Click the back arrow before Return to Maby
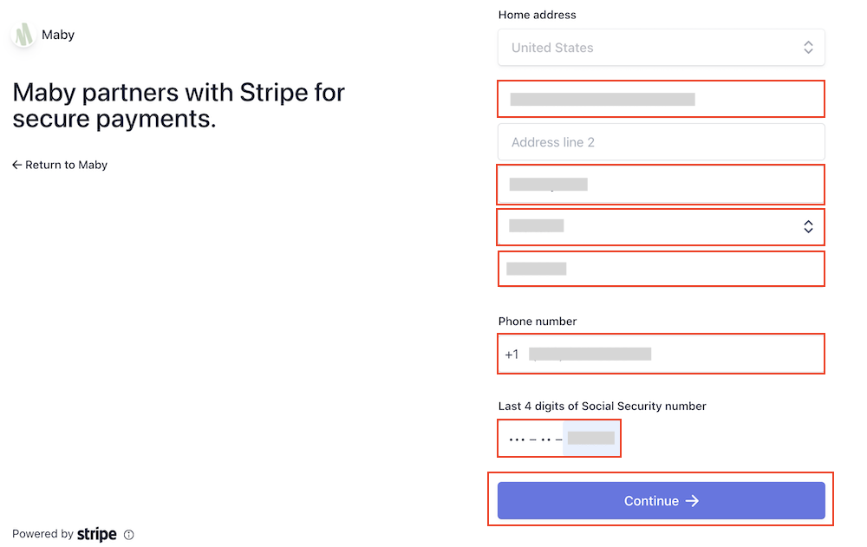867x547 pixels. [x=17, y=165]
